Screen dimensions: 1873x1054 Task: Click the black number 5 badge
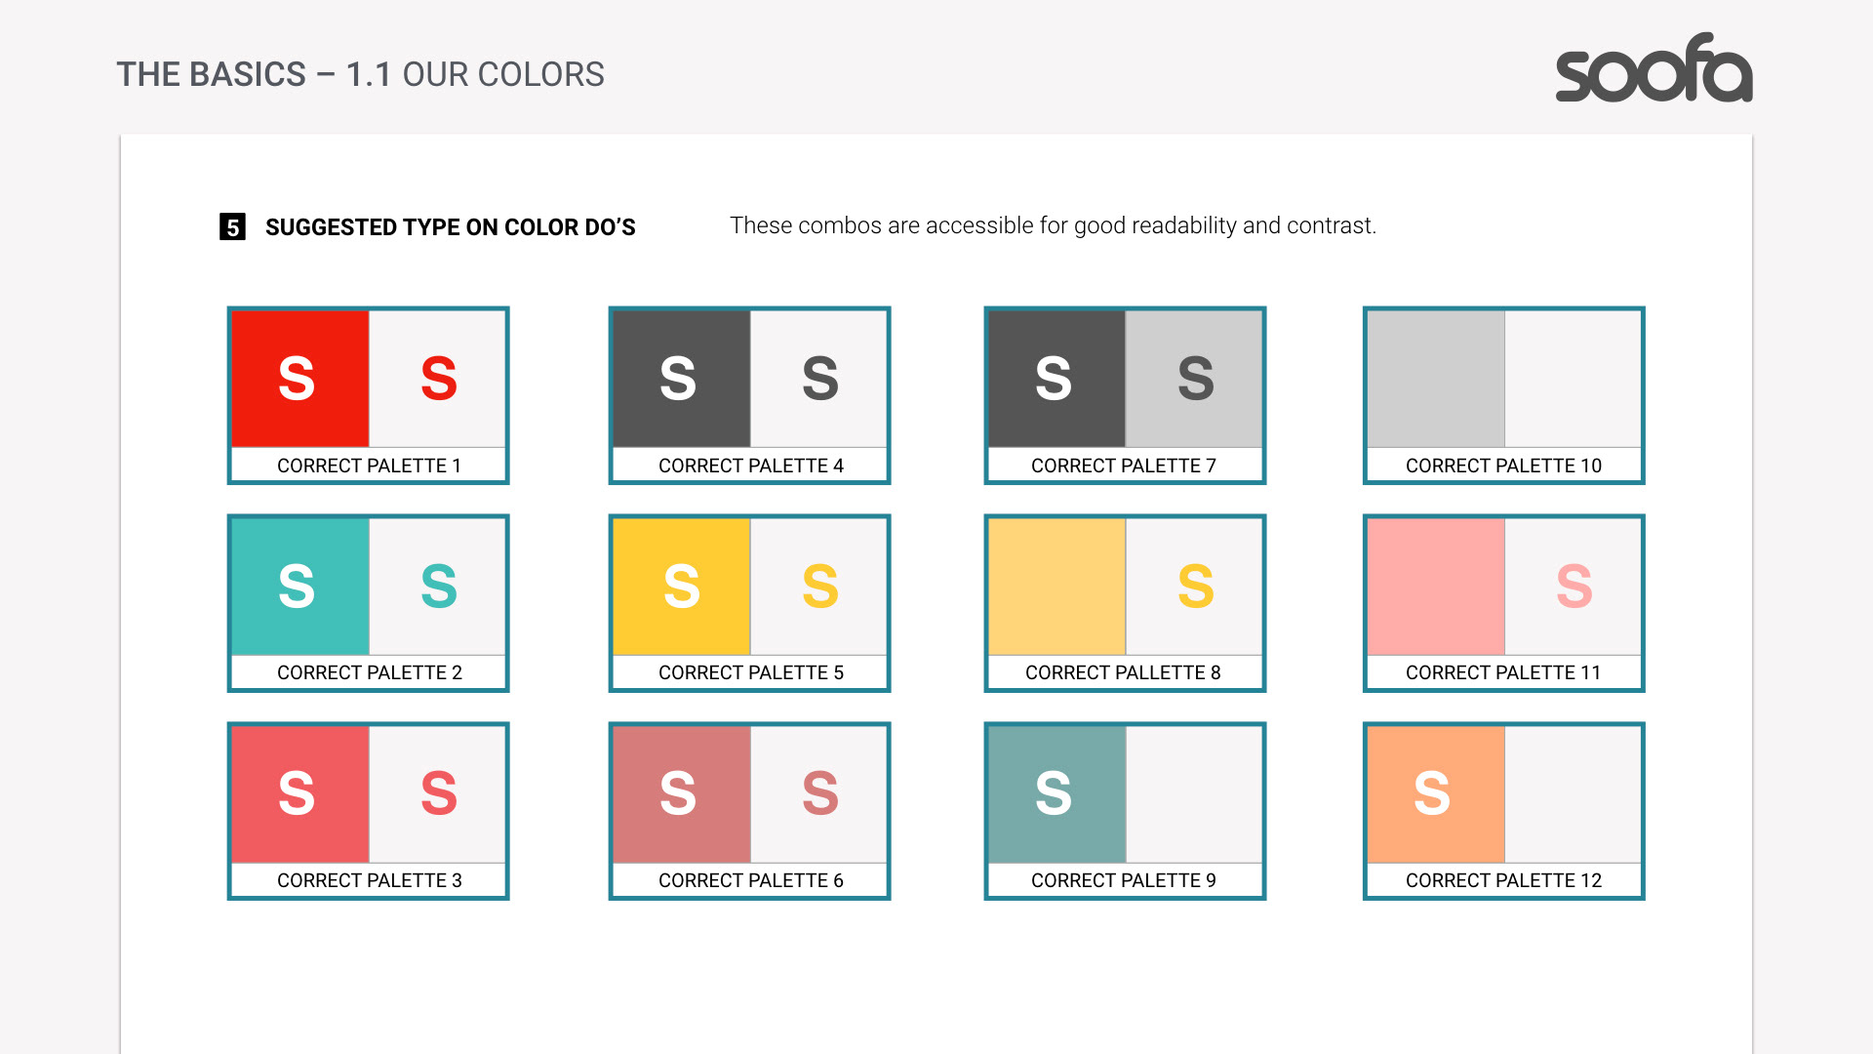(x=232, y=227)
